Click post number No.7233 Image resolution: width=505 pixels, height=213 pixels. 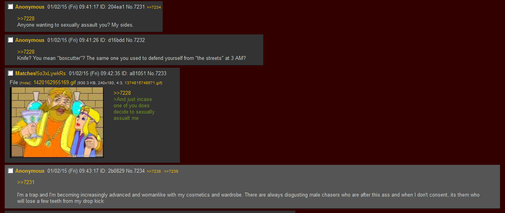[157, 73]
